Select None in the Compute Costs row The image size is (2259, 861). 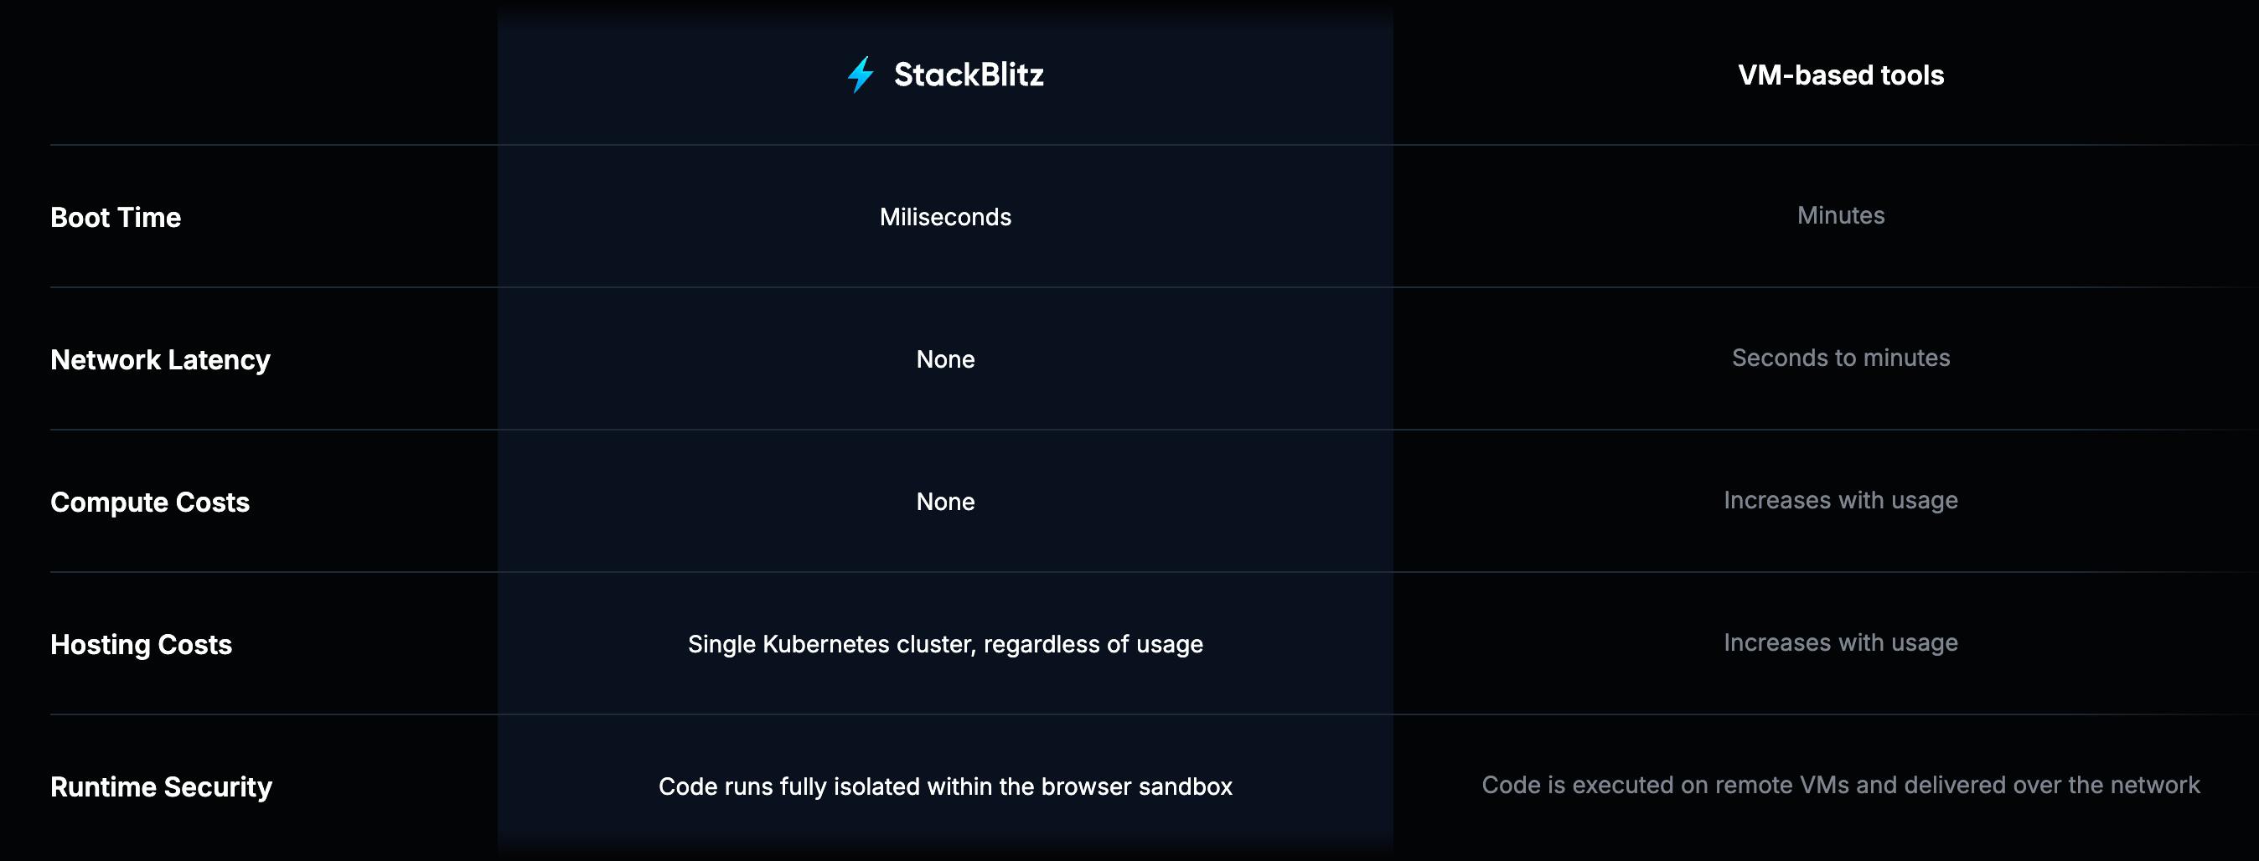(x=945, y=502)
